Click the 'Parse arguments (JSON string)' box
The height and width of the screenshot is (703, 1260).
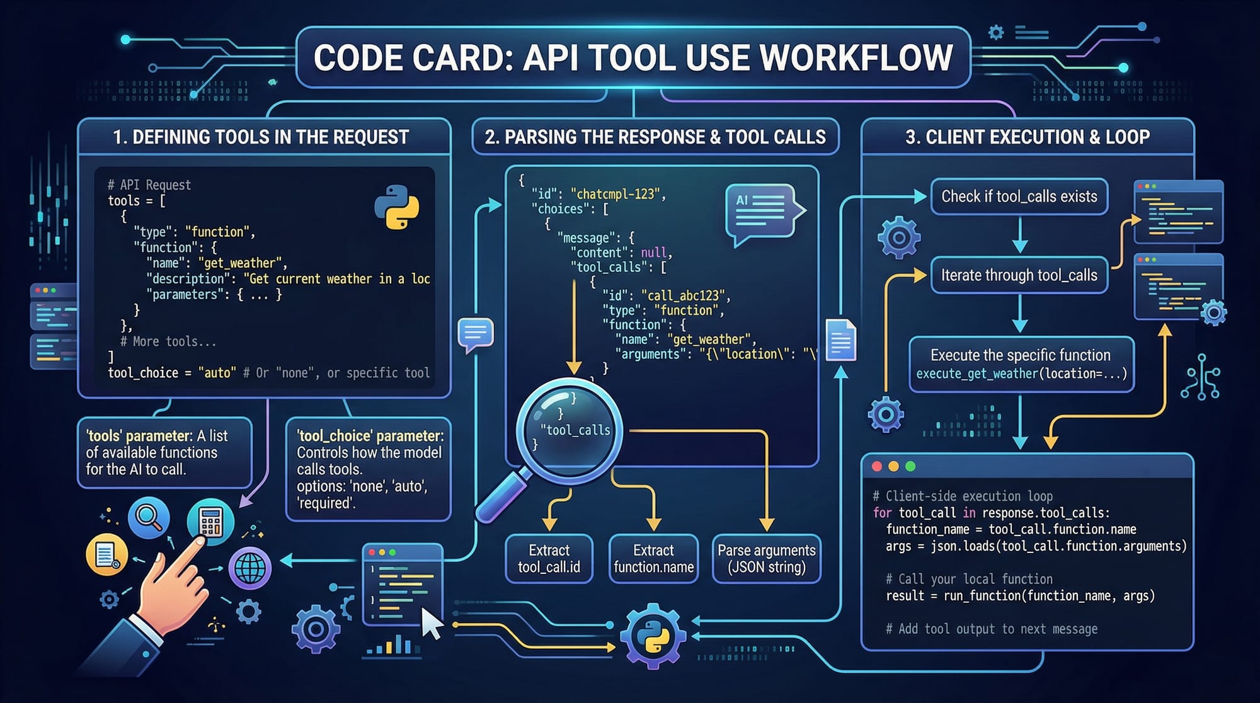pyautogui.click(x=766, y=558)
